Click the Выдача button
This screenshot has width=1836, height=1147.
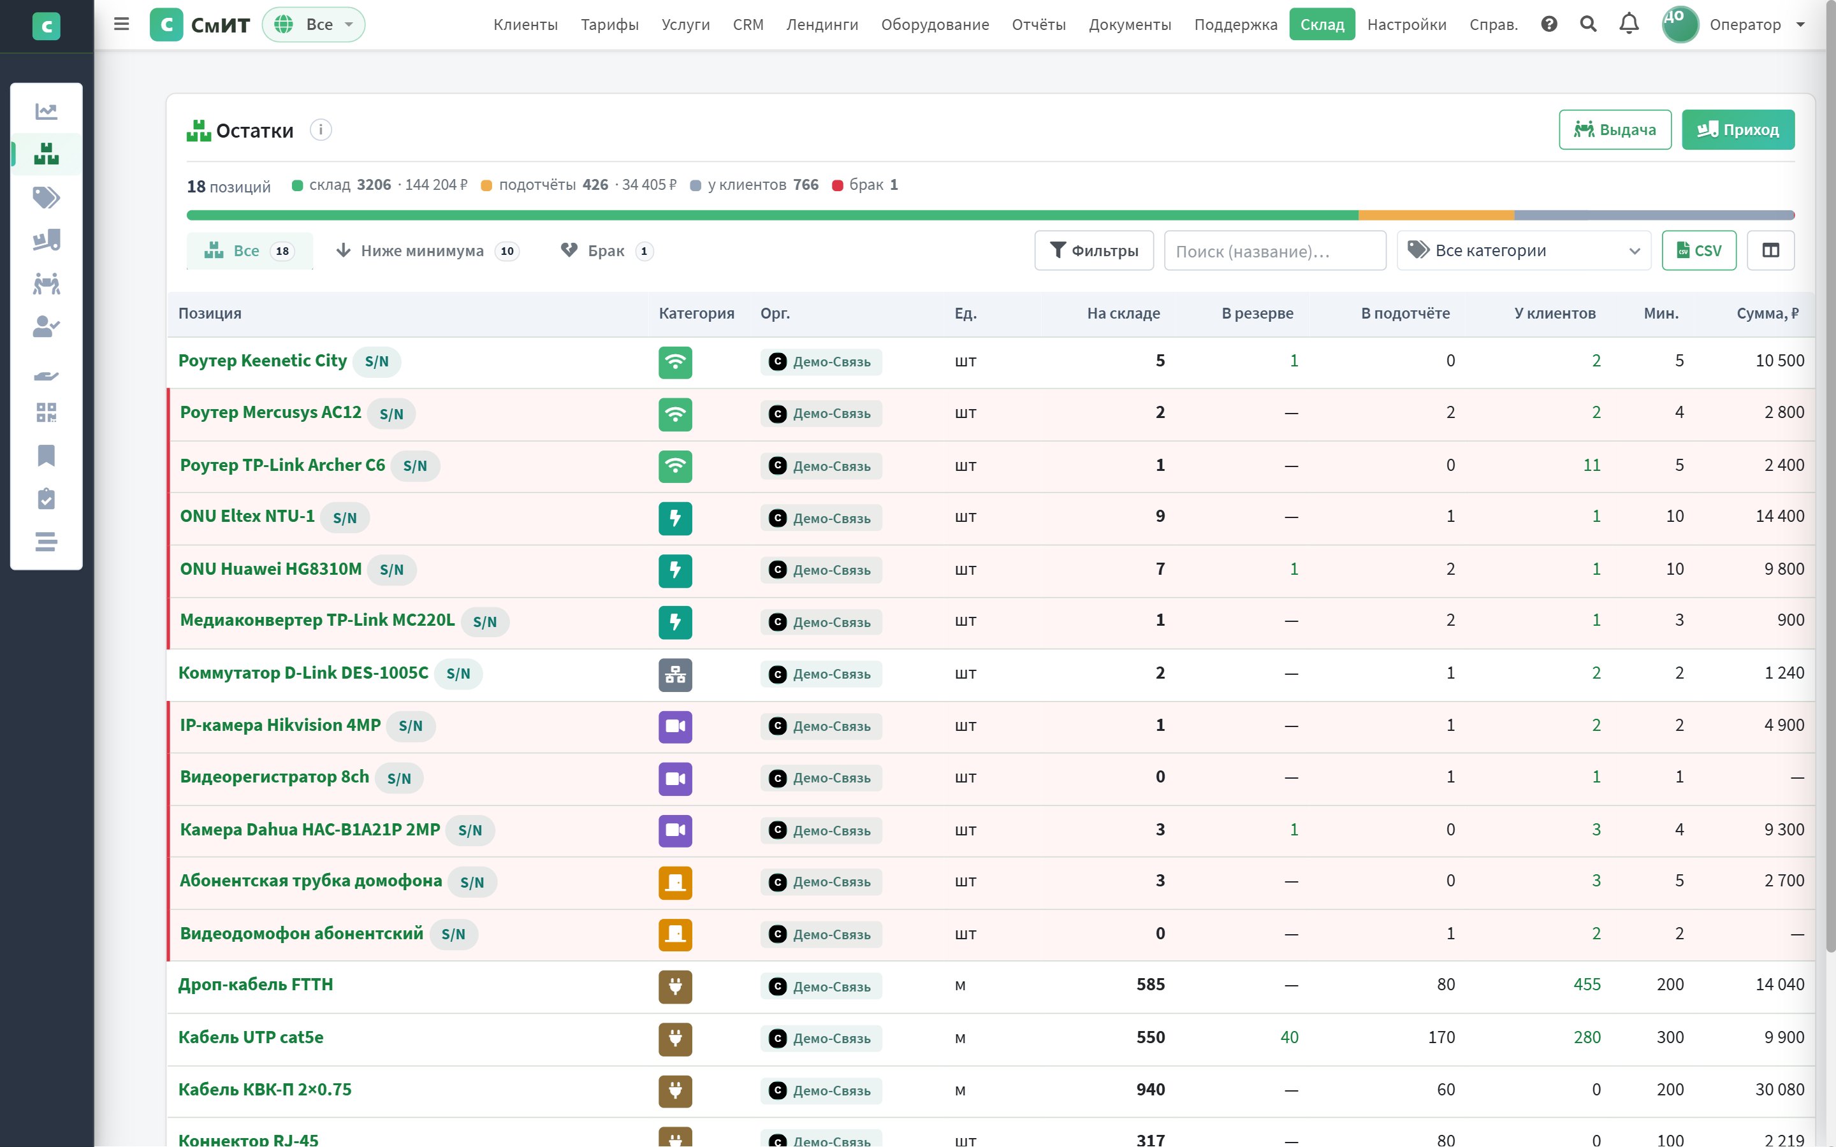(1614, 130)
